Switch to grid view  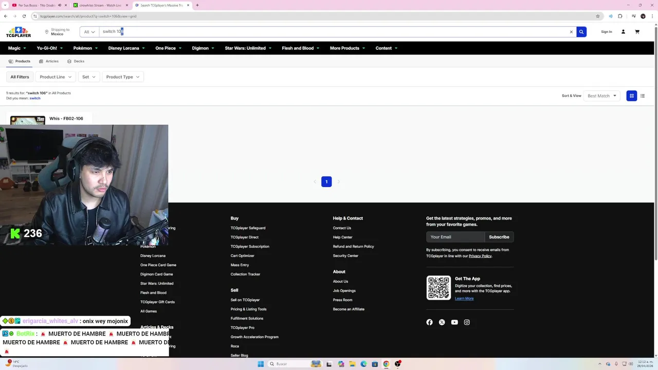point(632,96)
